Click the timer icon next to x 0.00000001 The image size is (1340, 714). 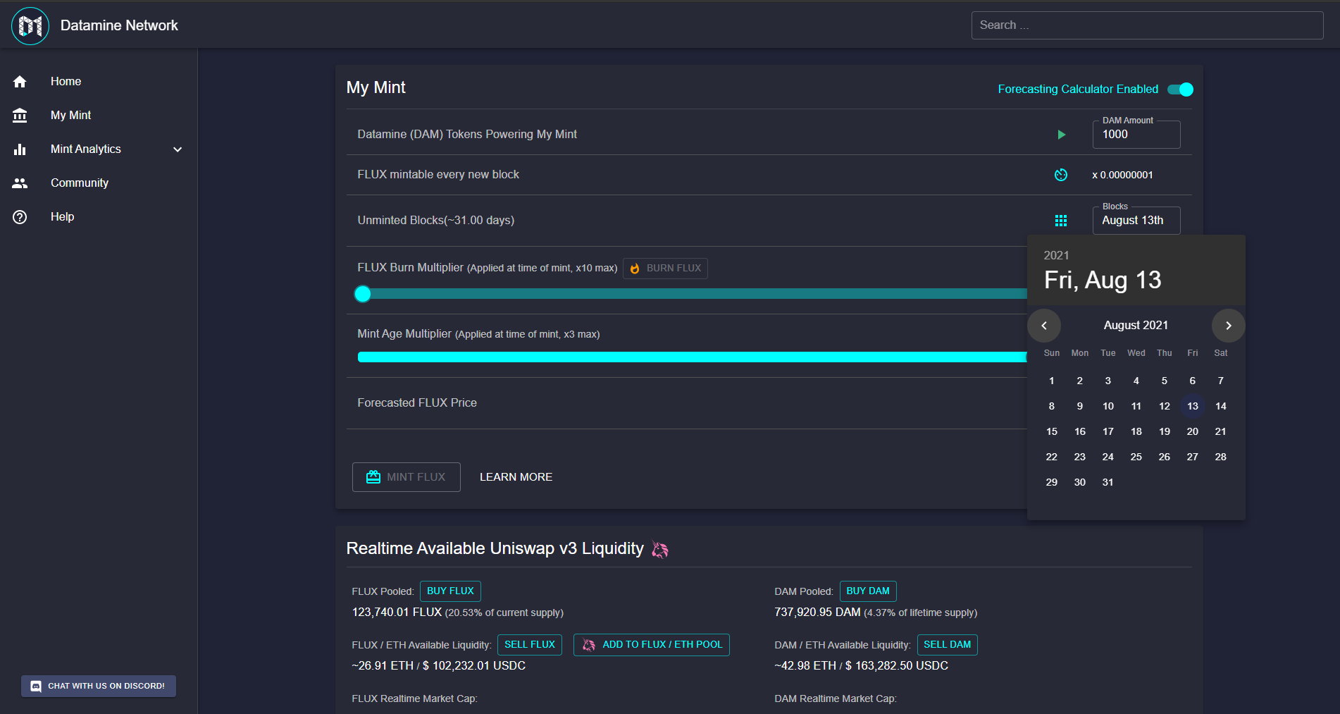pyautogui.click(x=1061, y=175)
